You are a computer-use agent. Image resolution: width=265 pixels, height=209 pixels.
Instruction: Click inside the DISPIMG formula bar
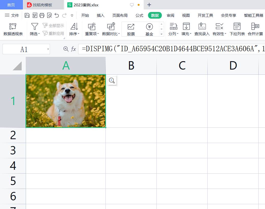click(171, 49)
